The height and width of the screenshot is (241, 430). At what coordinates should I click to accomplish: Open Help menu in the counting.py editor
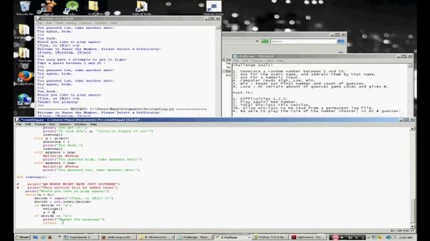point(93,125)
